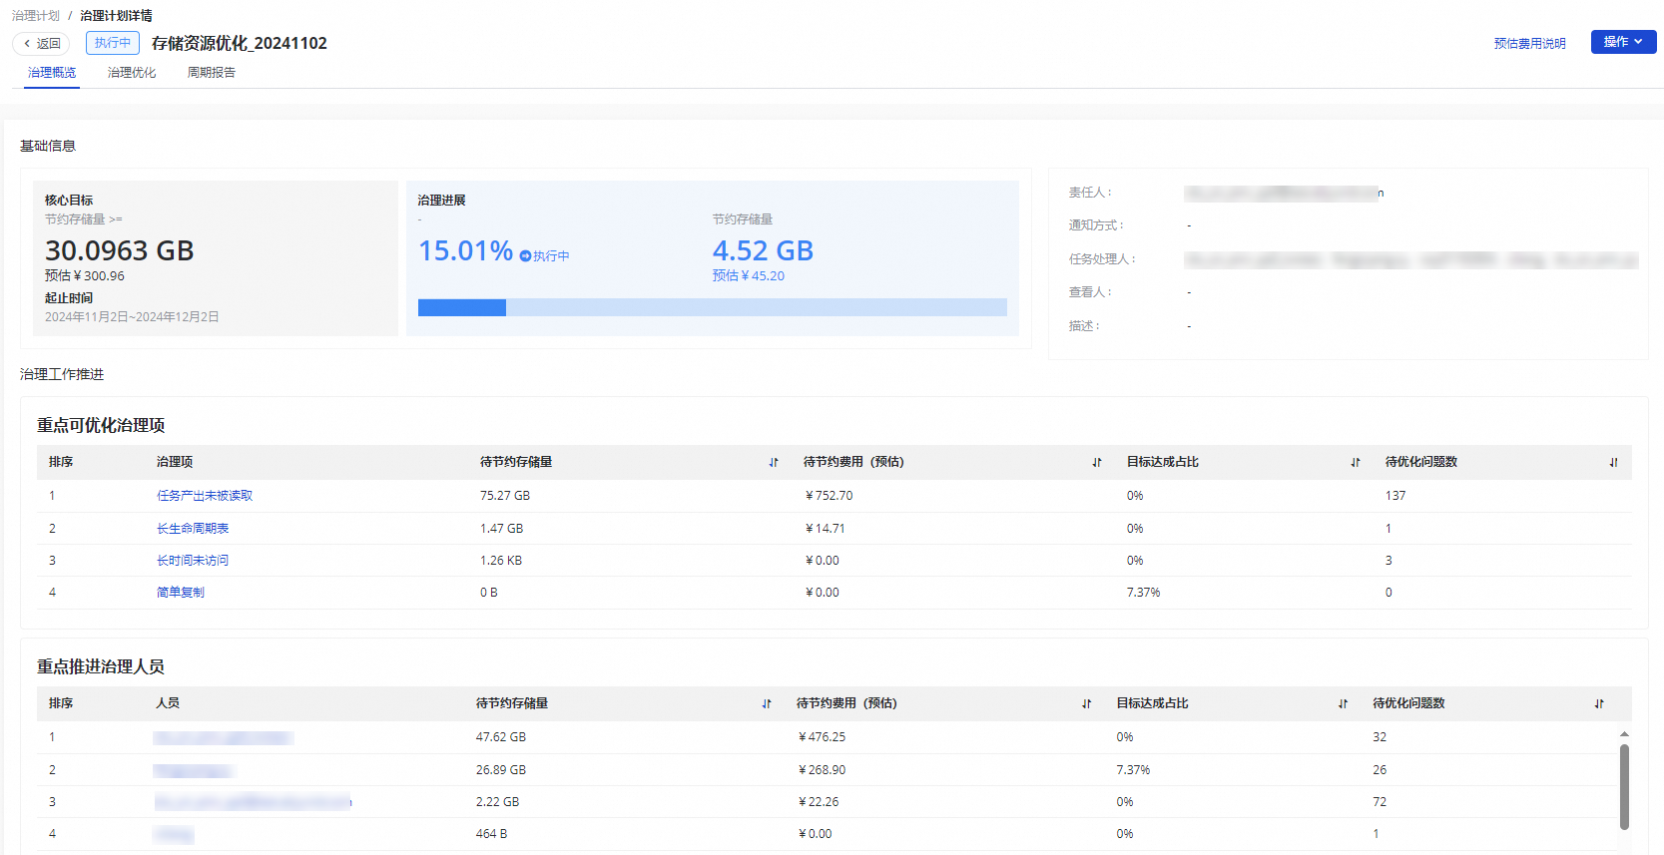The height and width of the screenshot is (855, 1664).
Task: Sort governance items by 待节约费用 (预估)
Action: point(1097,463)
